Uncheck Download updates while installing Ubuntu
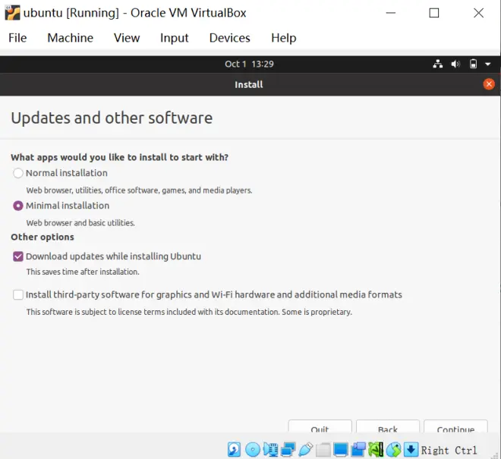Screen dimensions: 501x459 coord(18,256)
